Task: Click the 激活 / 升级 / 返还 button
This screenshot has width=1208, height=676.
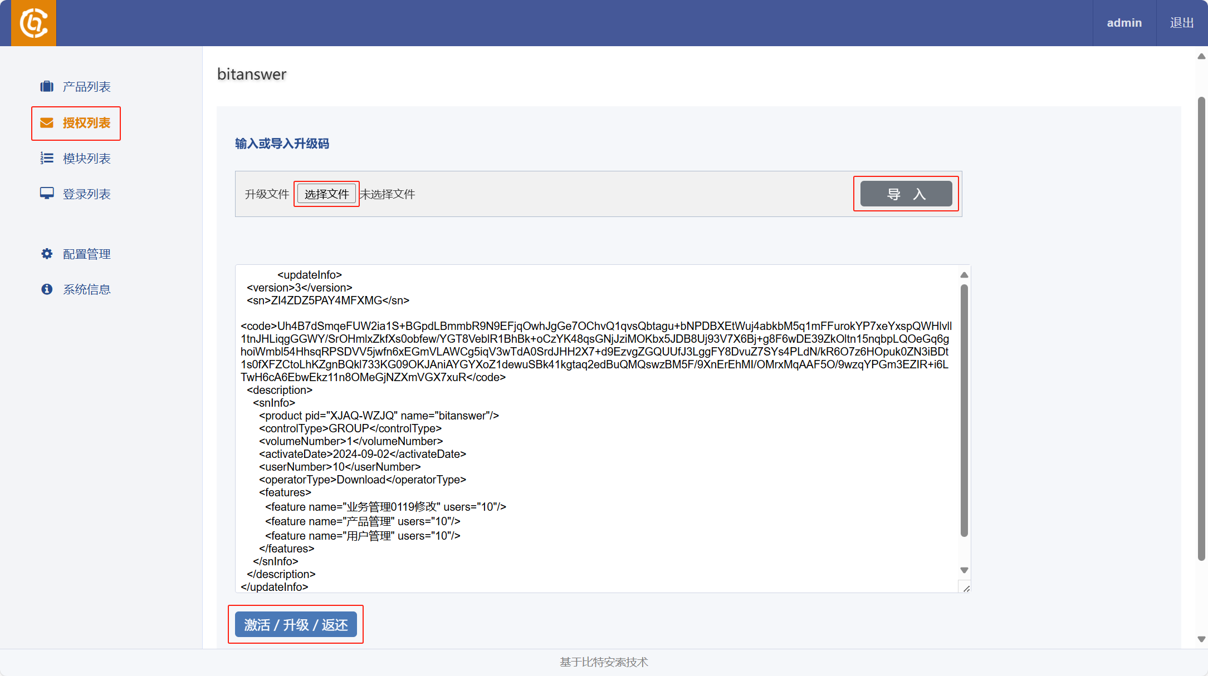Action: click(x=296, y=624)
